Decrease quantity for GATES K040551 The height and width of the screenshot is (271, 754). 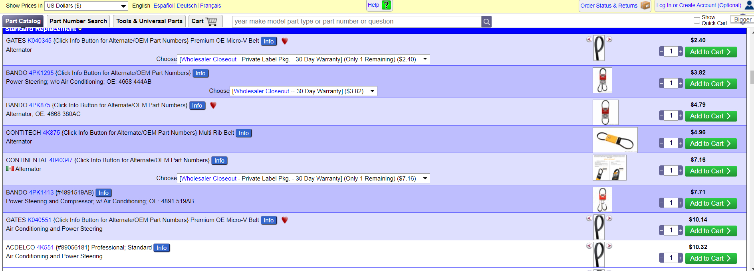[x=661, y=230]
